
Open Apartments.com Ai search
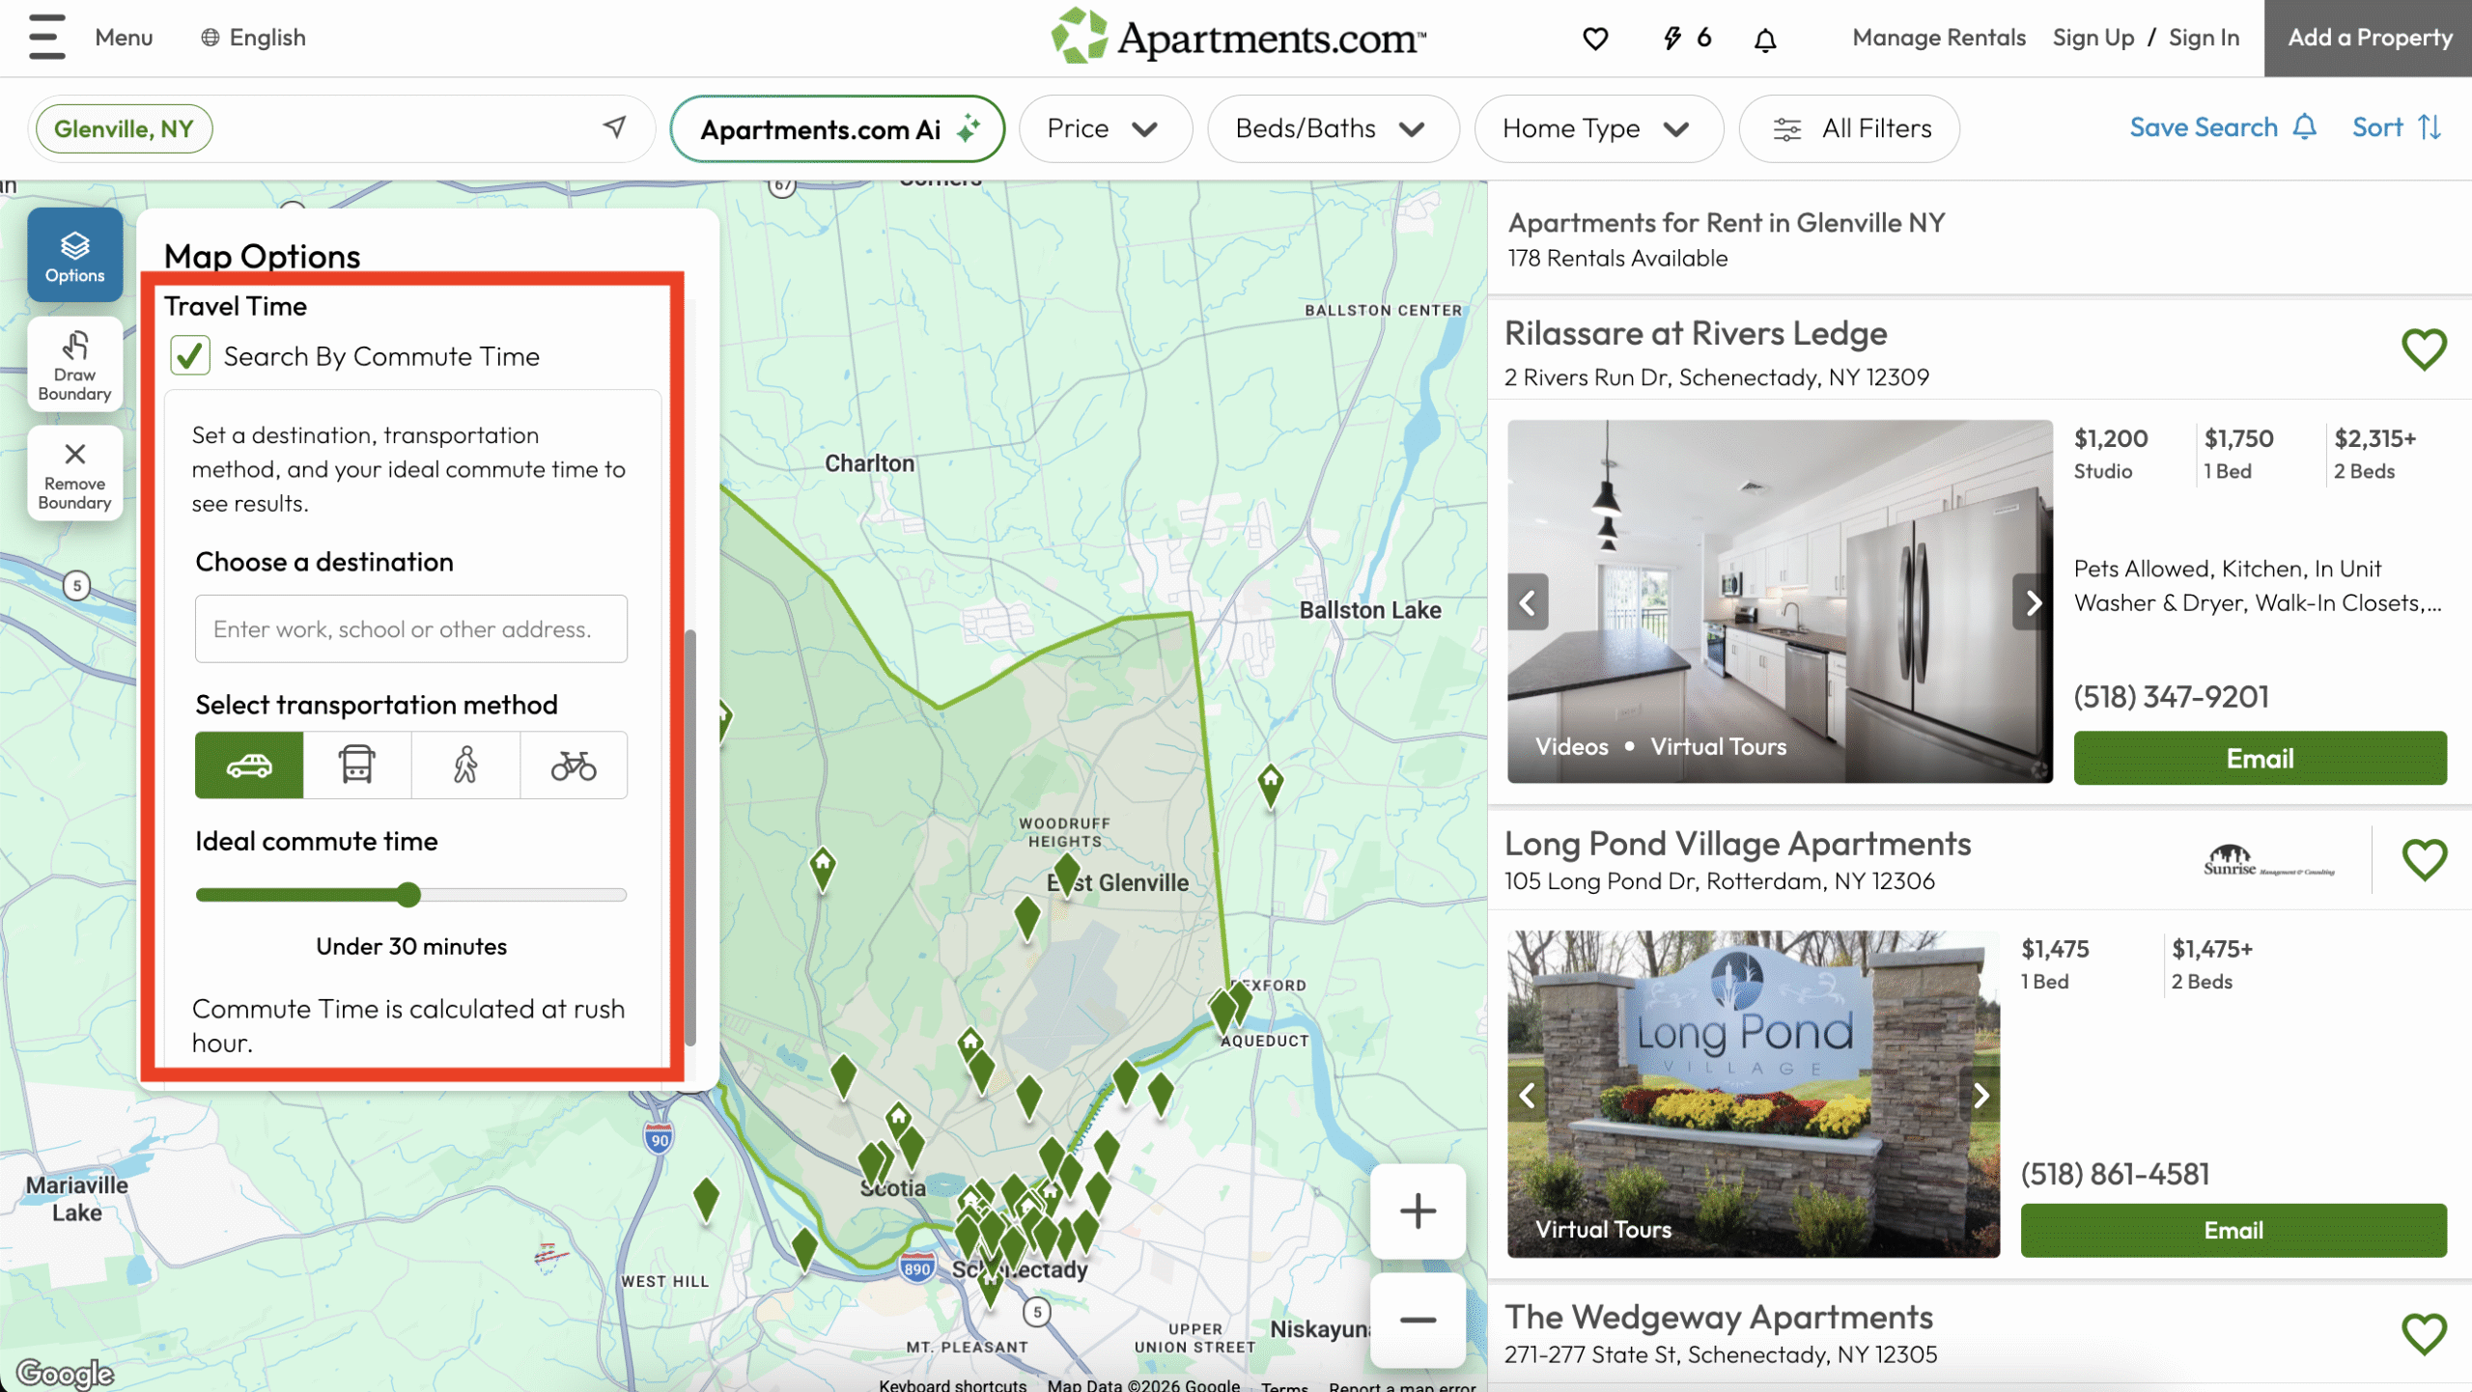(837, 128)
